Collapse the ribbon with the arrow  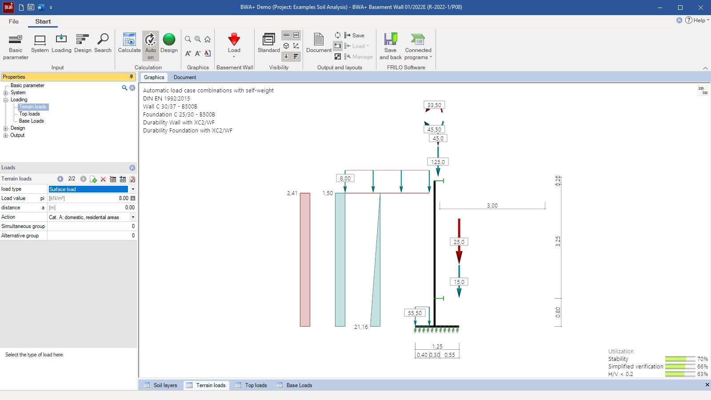(x=705, y=68)
